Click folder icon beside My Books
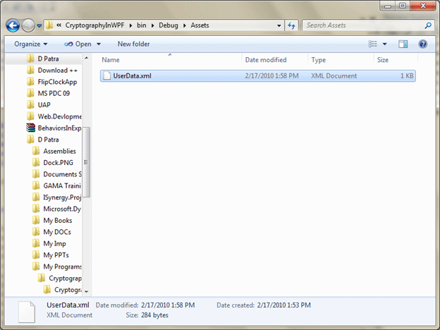Image resolution: width=440 pixels, height=330 pixels. coord(36,220)
